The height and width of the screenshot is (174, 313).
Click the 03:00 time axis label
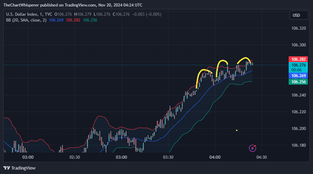point(121,157)
